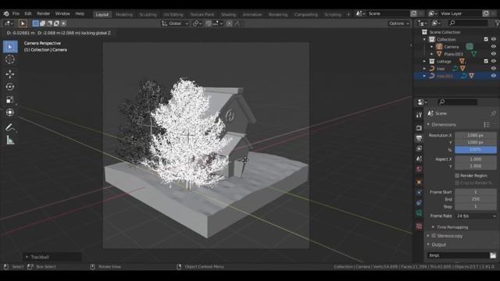Click the Resolution X value field
This screenshot has width=500, height=281.
coord(476,135)
